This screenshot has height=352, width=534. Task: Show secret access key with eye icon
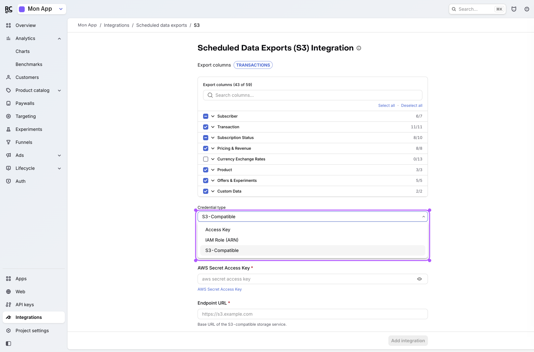tap(419, 279)
